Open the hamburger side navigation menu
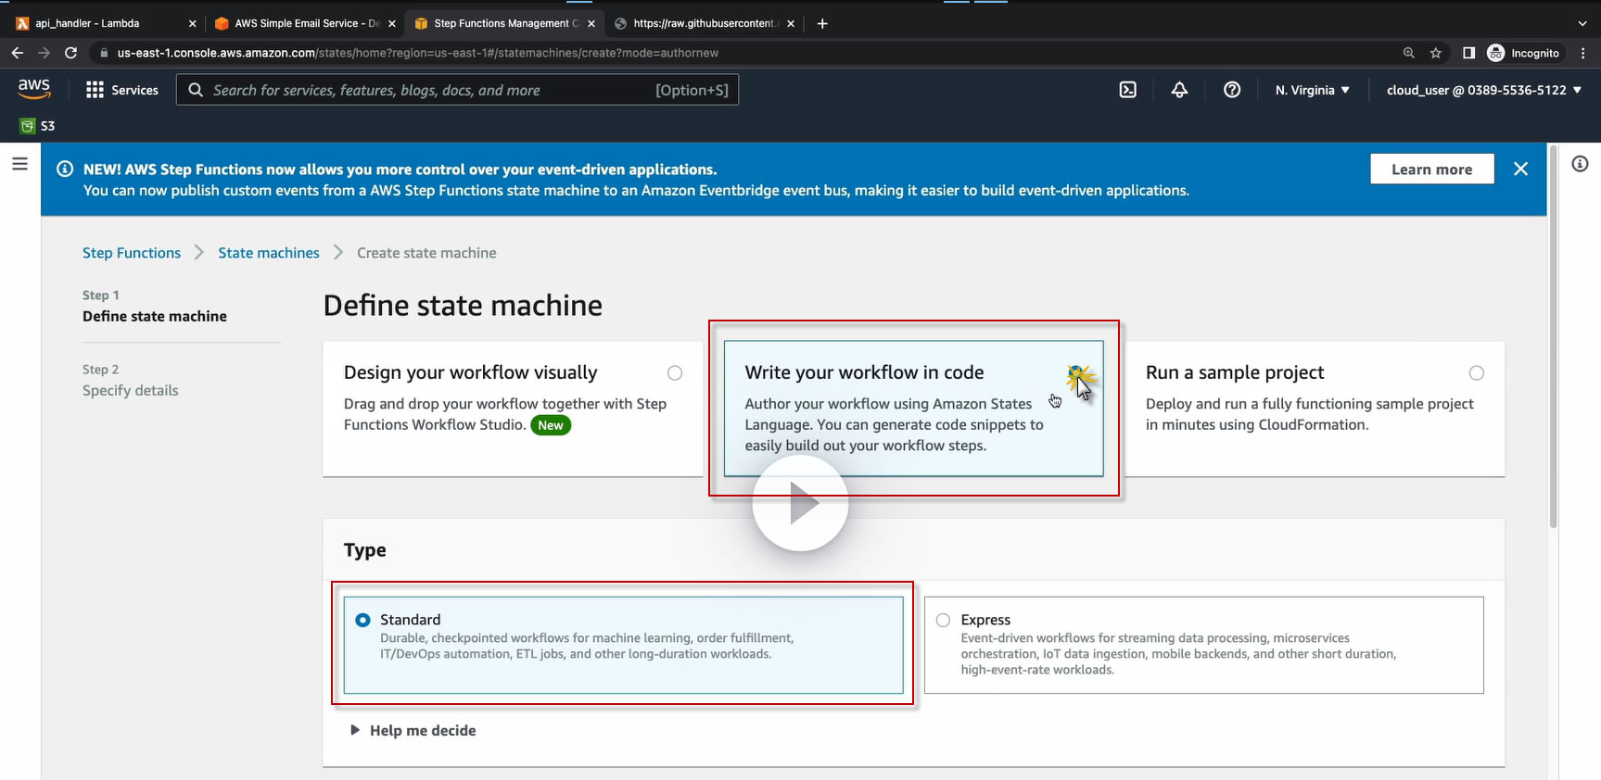 point(19,164)
